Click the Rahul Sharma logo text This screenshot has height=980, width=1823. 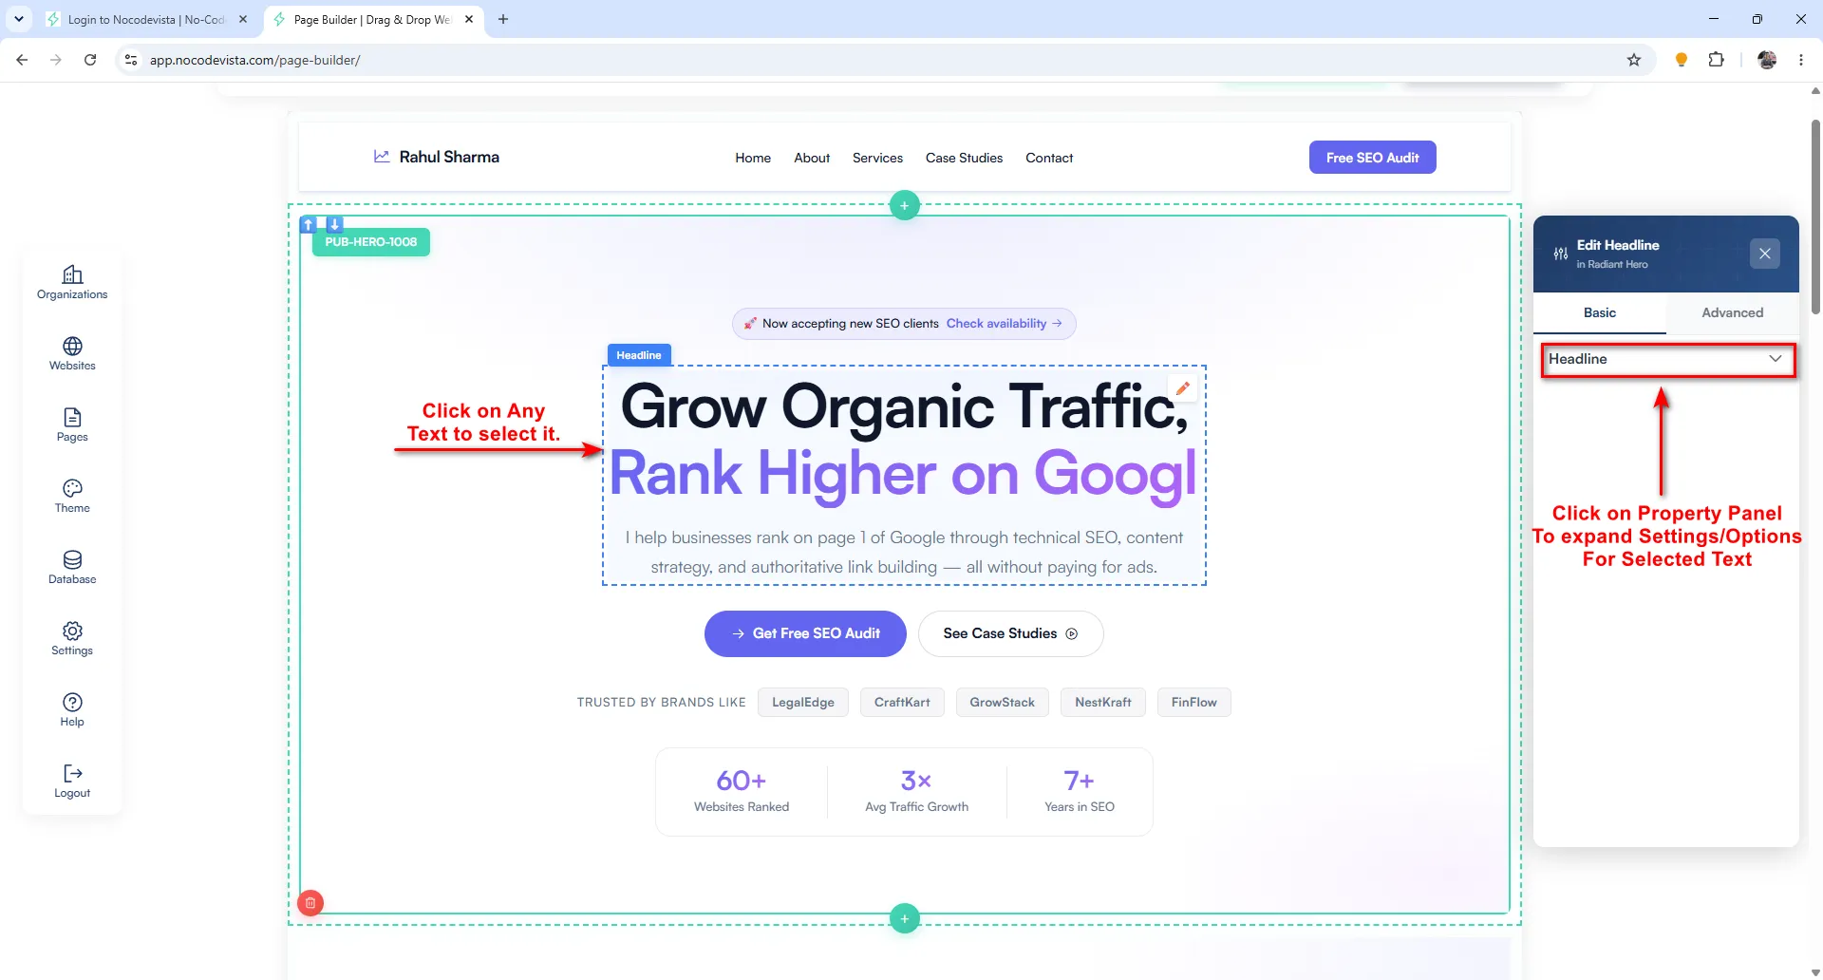tap(449, 157)
